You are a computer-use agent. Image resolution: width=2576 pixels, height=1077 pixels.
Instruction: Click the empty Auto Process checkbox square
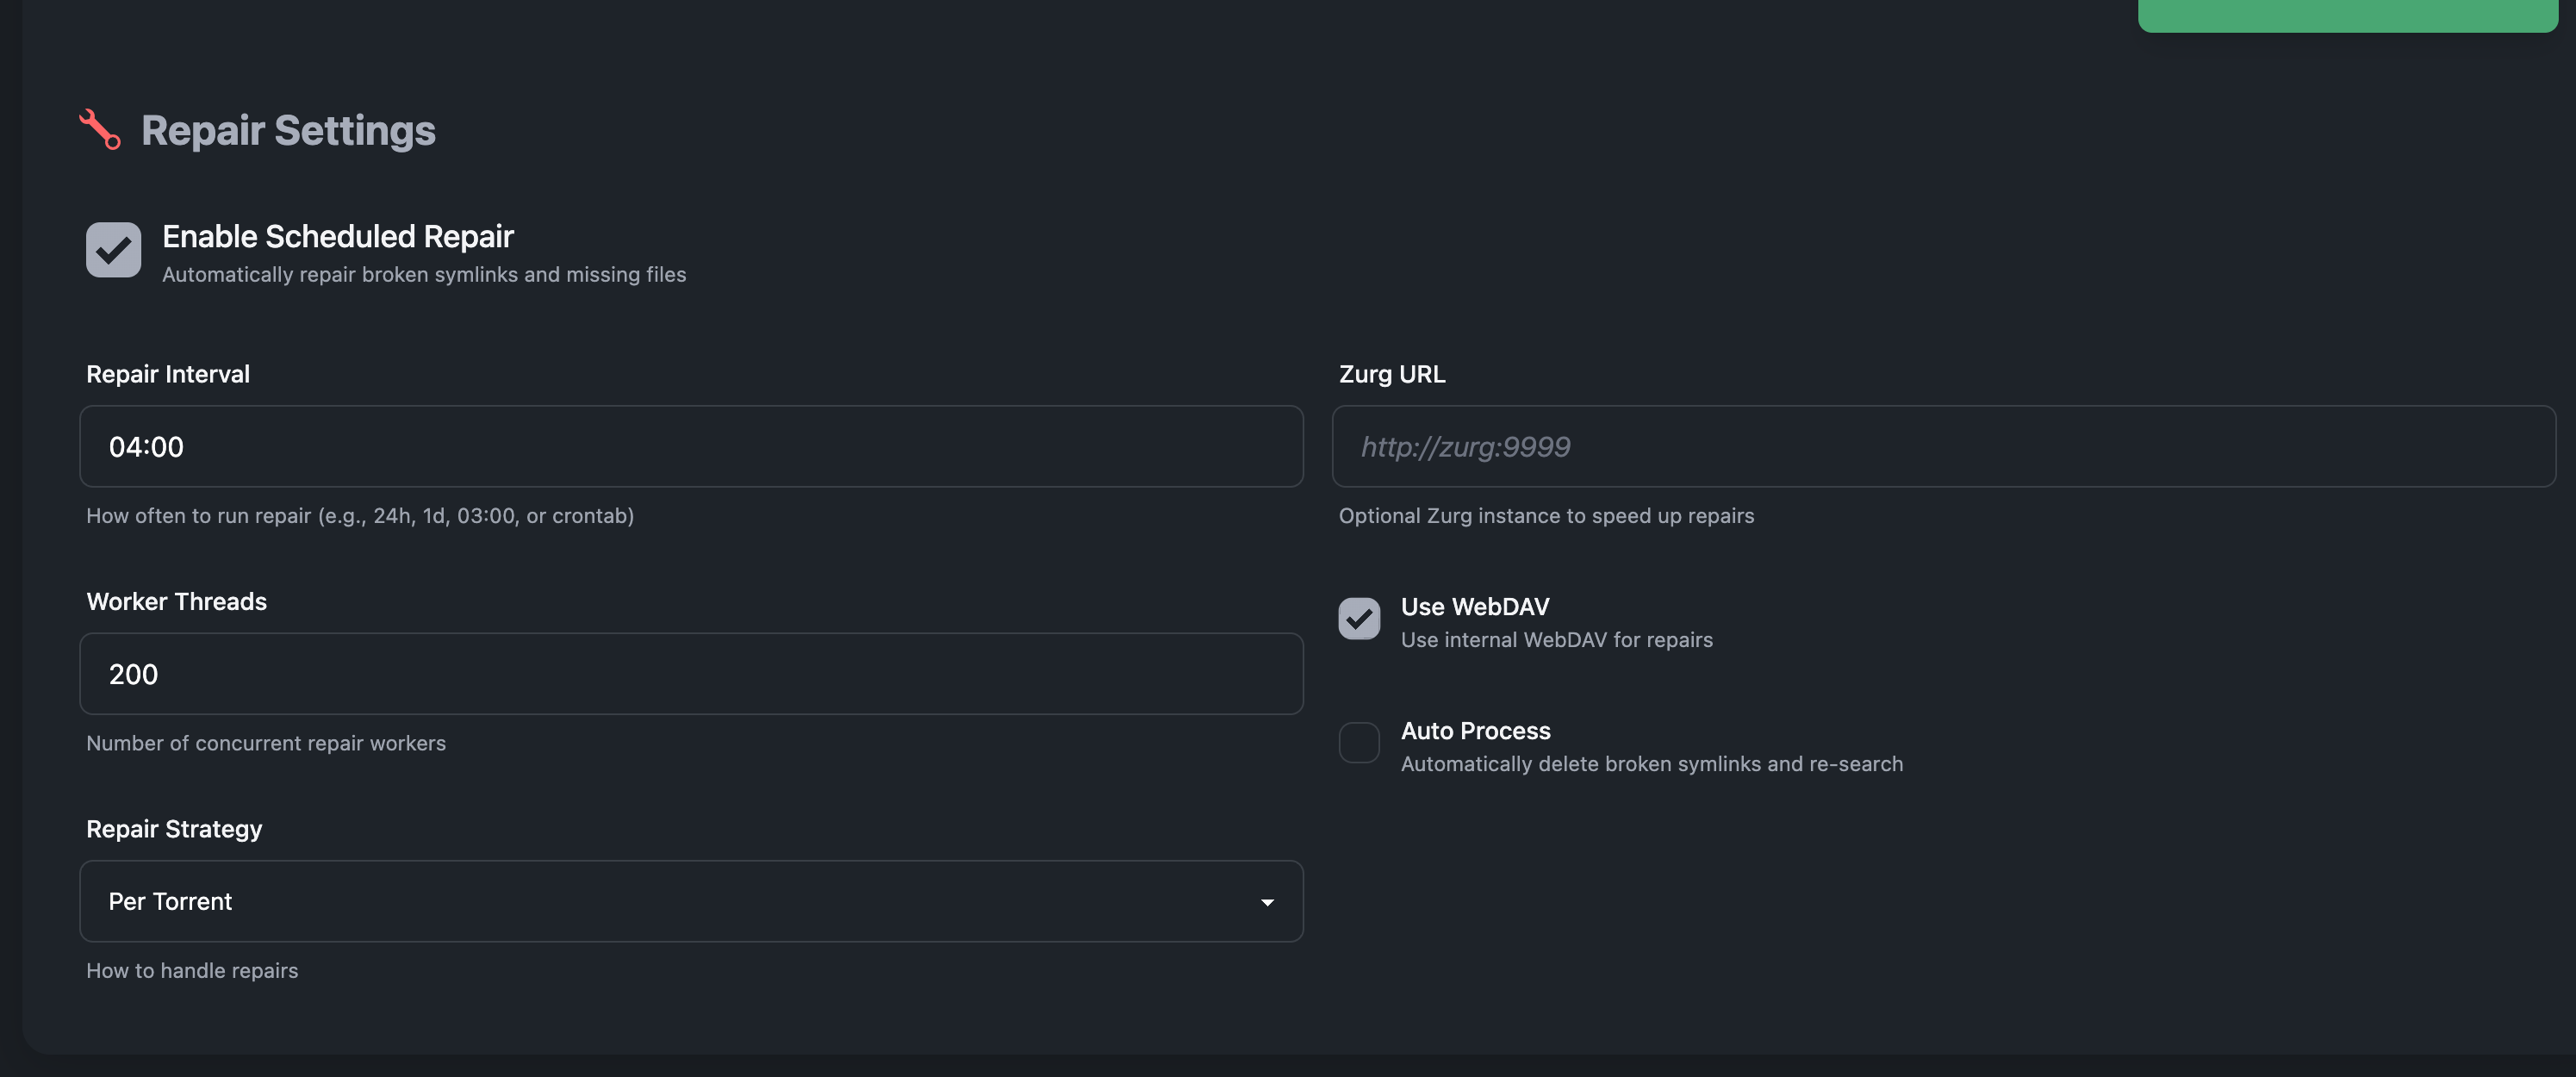[x=1358, y=742]
